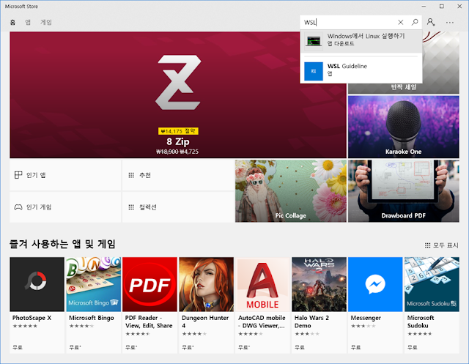Image resolution: width=469 pixels, height=364 pixels.
Task: Choose the WSL Guideline suggestion text
Action: [x=347, y=66]
